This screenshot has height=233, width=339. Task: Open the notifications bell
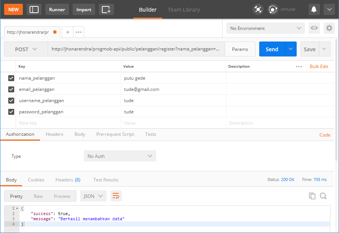point(314,9)
